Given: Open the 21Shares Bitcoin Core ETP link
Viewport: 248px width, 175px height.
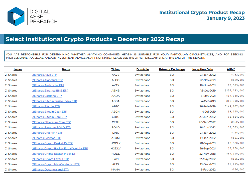Looking at the screenshot, I should (x=50, y=117).
